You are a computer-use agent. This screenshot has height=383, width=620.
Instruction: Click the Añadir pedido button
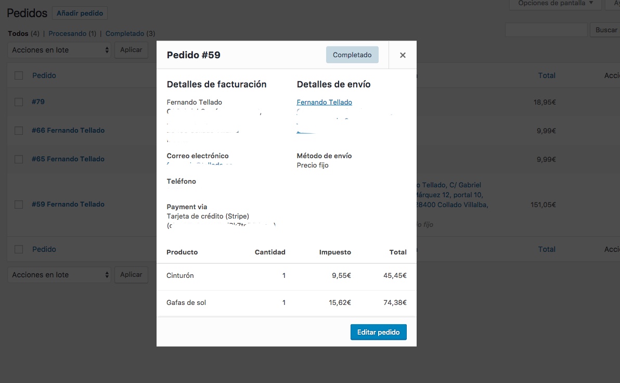point(80,13)
